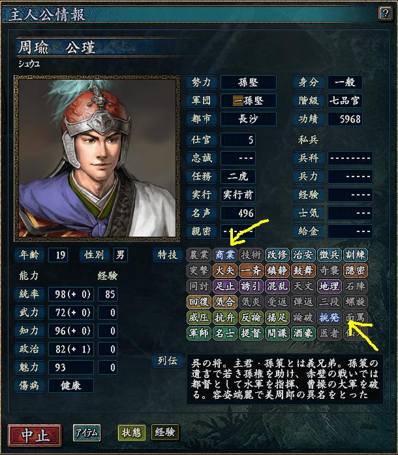Click Zhou Yu's character portrait

[97, 158]
